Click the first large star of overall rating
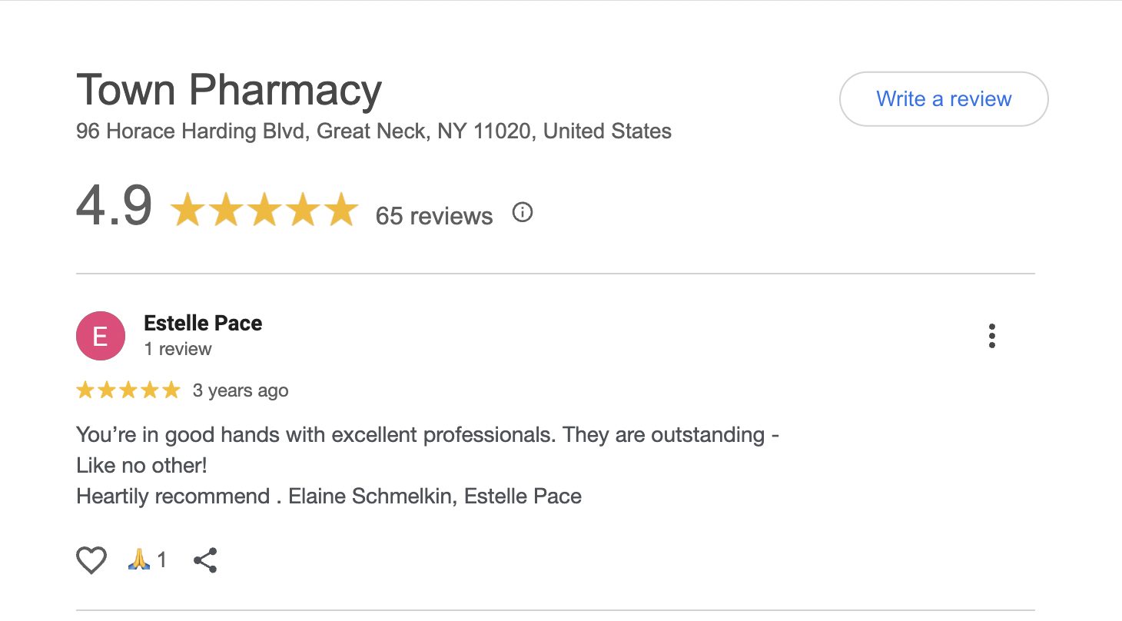 click(x=188, y=210)
